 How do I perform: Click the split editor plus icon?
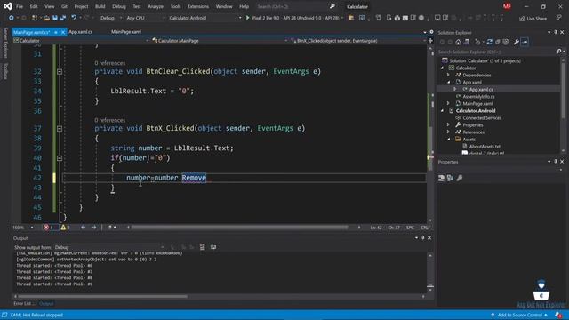[x=430, y=41]
